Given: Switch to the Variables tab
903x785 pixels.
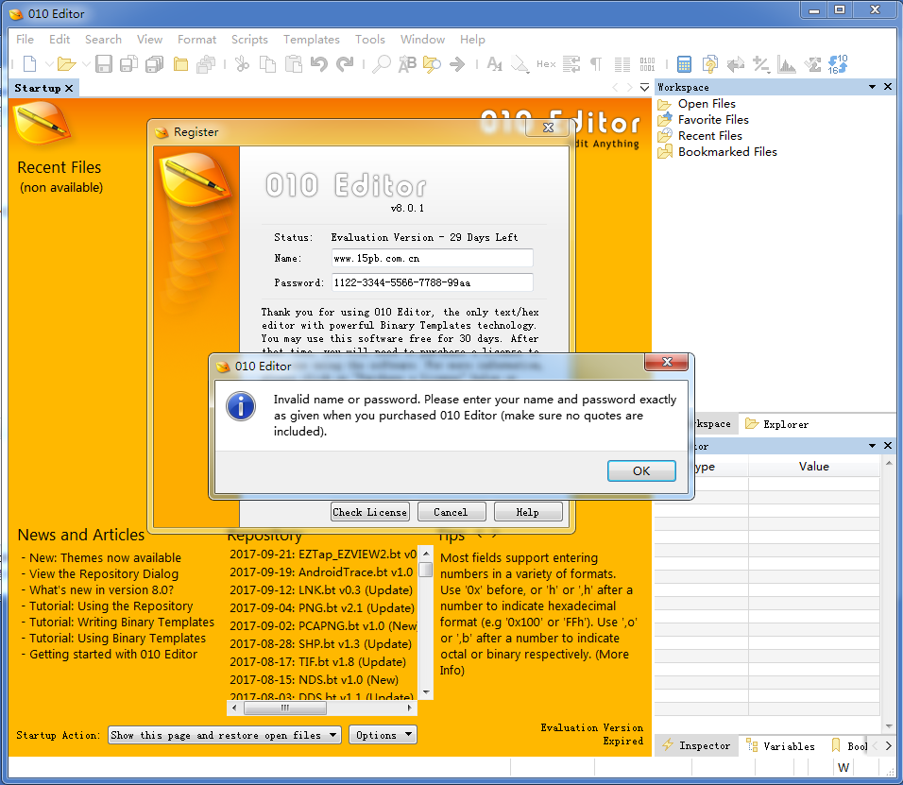Looking at the screenshot, I should tap(781, 746).
